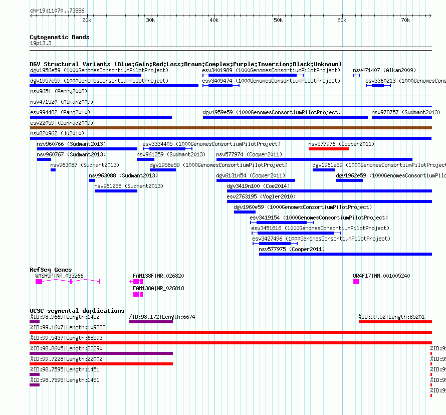The height and width of the screenshot is (415, 446).
Task: Click duplication %ID:99.52 Length:85201
Action: point(395,322)
